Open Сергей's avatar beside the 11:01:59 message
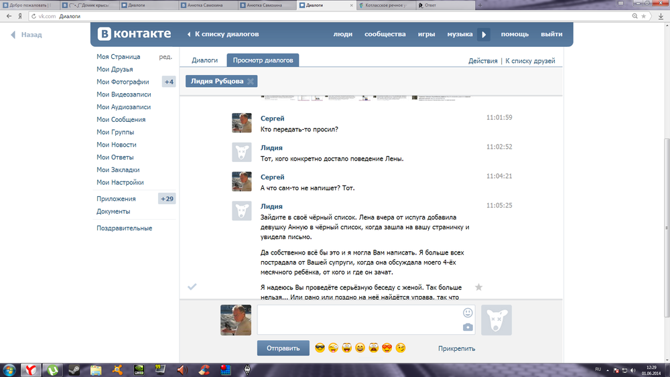This screenshot has height=377, width=670. (241, 123)
